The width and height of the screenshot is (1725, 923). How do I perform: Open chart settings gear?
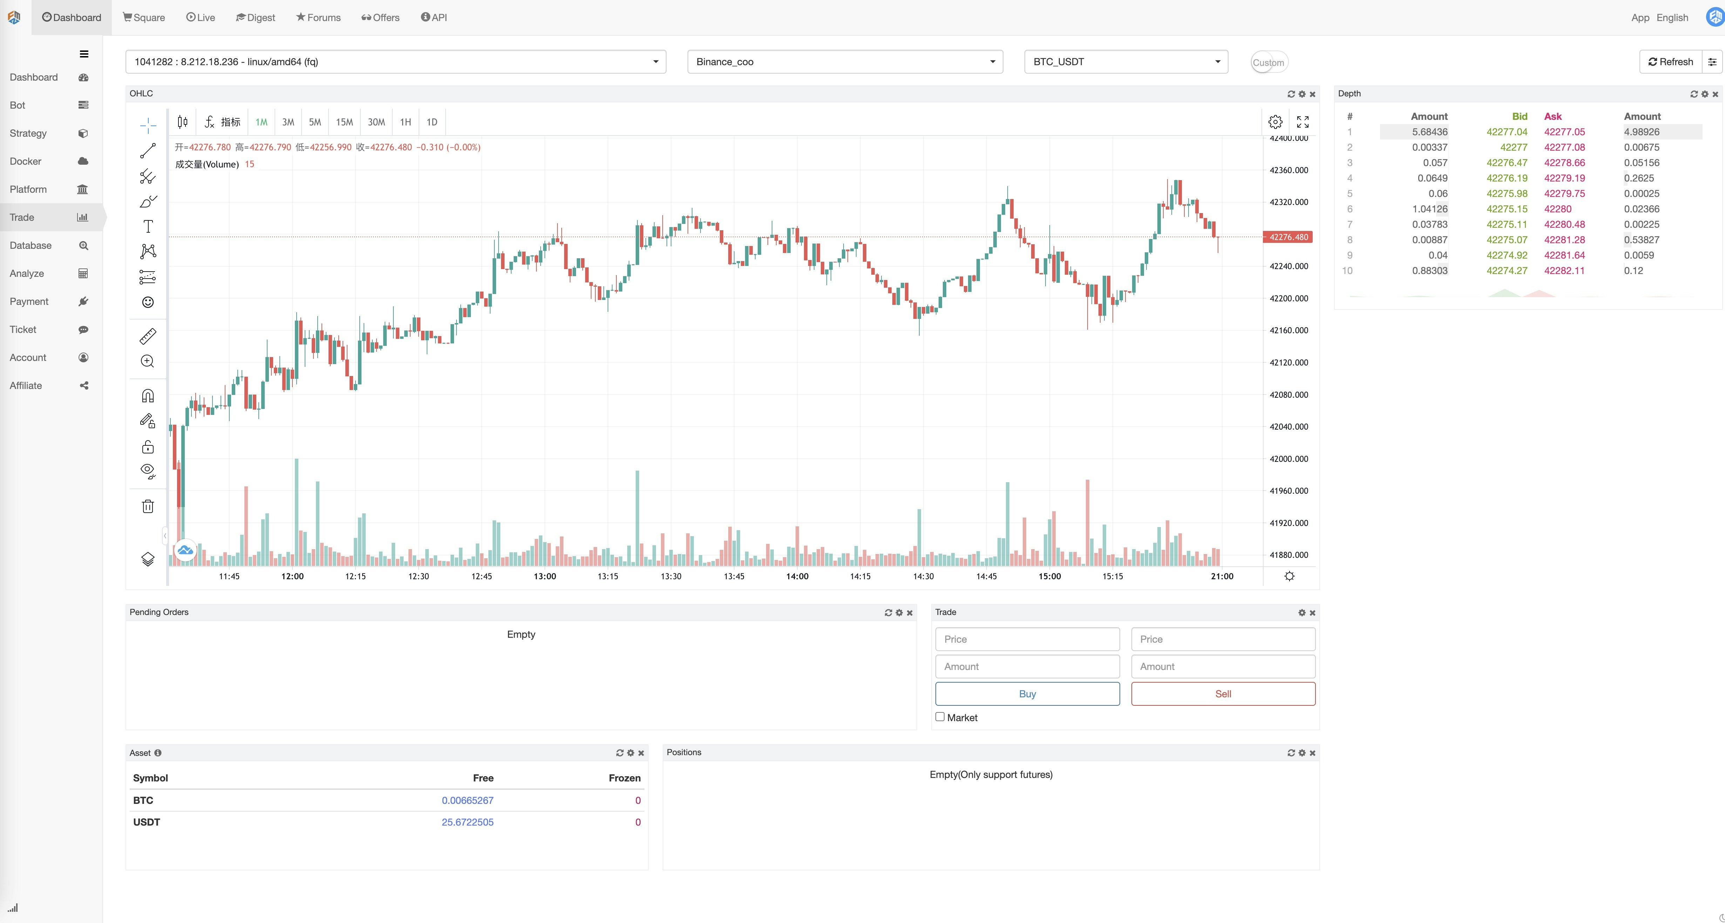[x=1275, y=122]
